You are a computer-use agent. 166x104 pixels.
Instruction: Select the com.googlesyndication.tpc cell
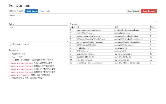132,36
